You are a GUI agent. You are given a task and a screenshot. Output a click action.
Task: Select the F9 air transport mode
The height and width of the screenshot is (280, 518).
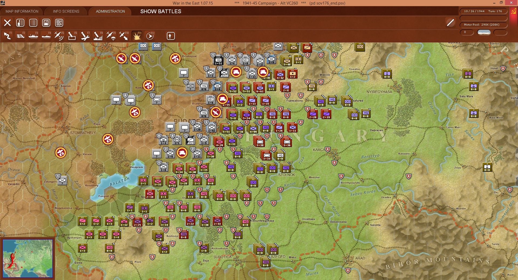pos(111,36)
